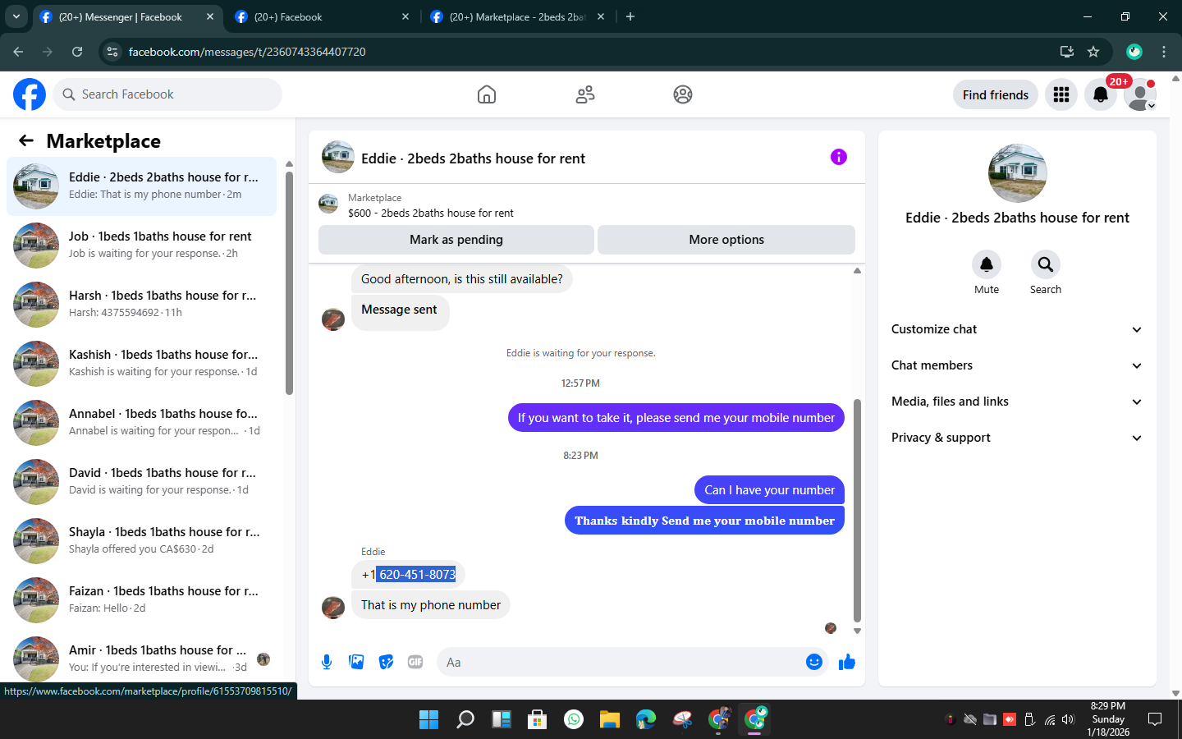The width and height of the screenshot is (1182, 739).
Task: Open the nine-dot Menu grid icon
Action: point(1061,94)
